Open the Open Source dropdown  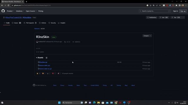tap(31, 11)
